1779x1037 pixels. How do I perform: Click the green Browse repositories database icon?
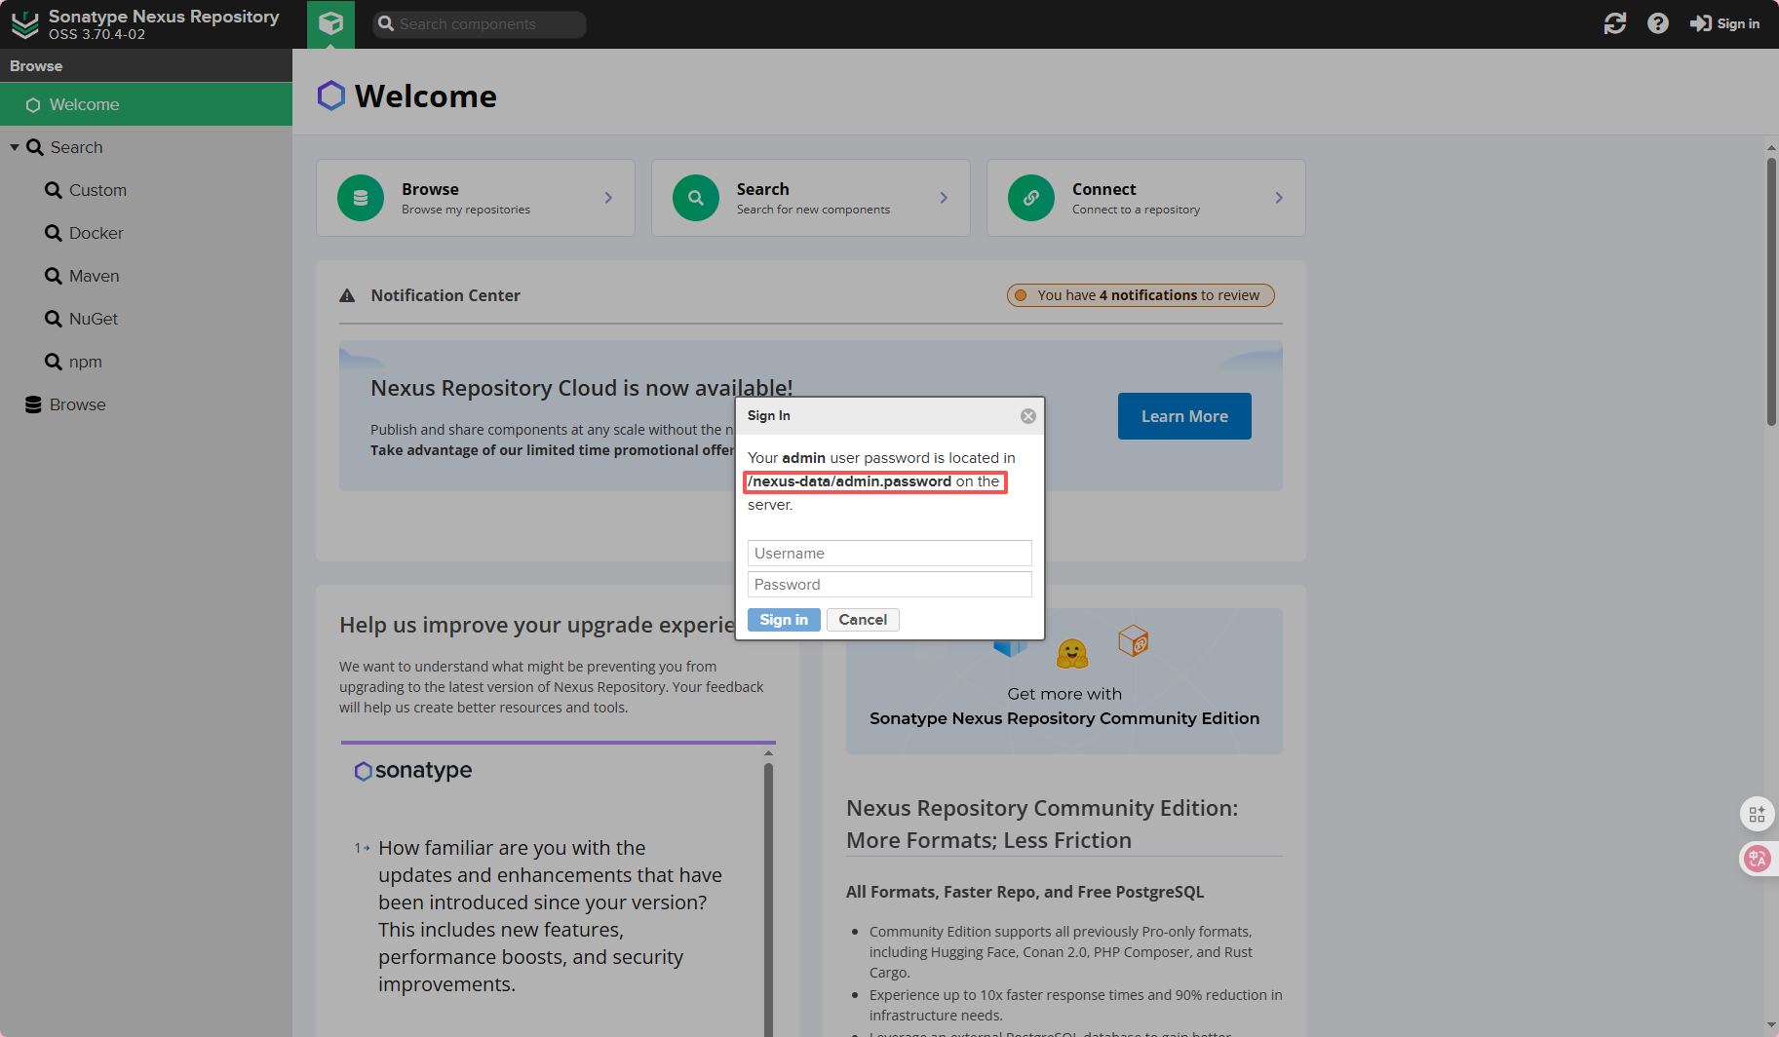pyautogui.click(x=361, y=198)
